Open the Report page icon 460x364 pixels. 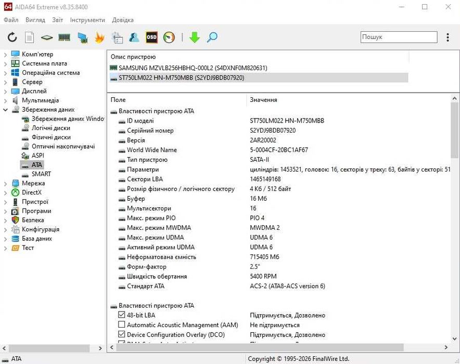point(29,37)
